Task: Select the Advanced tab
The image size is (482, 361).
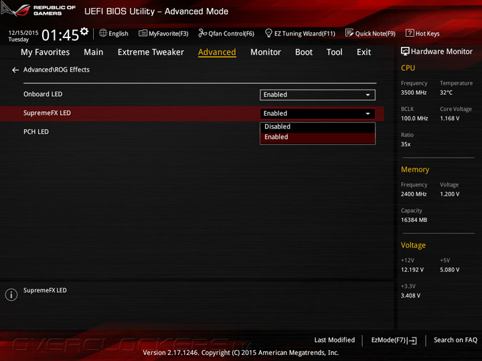Action: pos(217,52)
